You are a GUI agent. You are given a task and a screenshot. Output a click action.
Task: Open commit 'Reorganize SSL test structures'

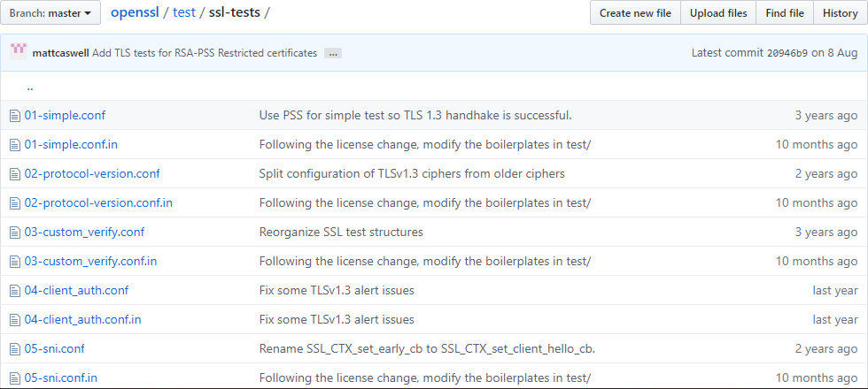341,233
